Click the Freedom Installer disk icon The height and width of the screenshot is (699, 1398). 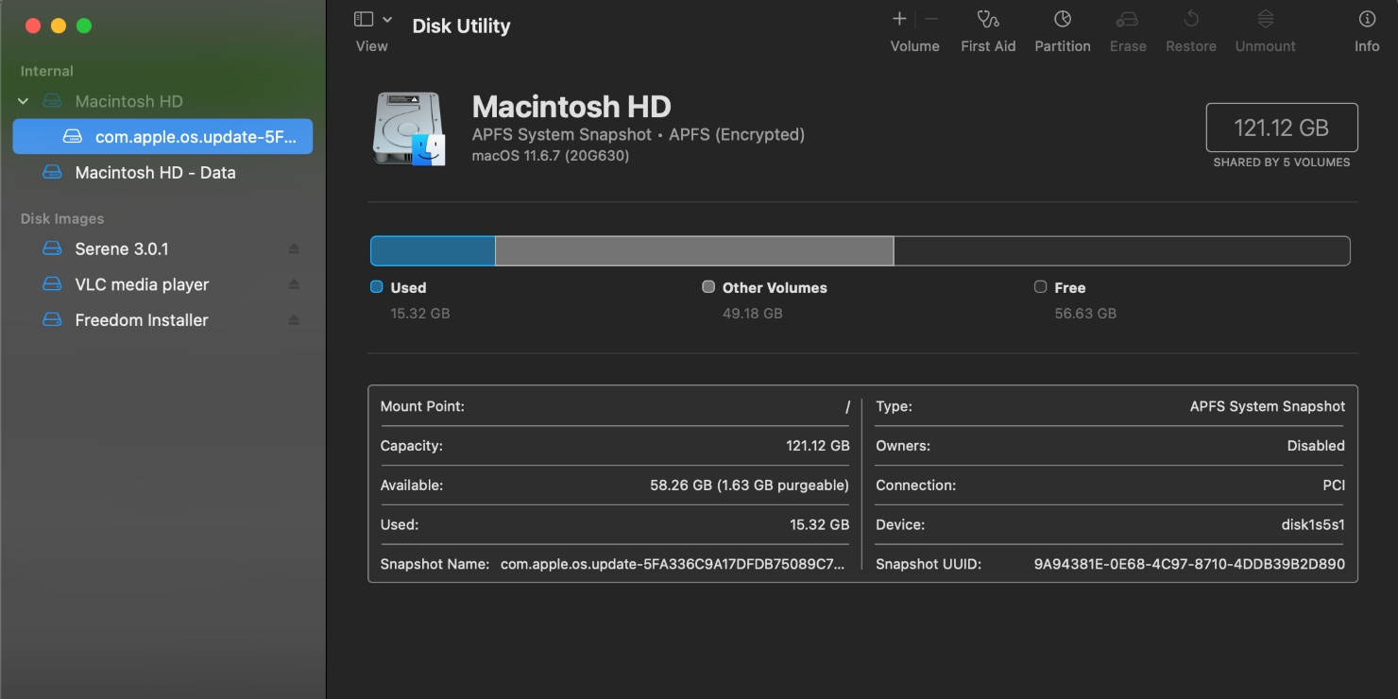pyautogui.click(x=52, y=320)
